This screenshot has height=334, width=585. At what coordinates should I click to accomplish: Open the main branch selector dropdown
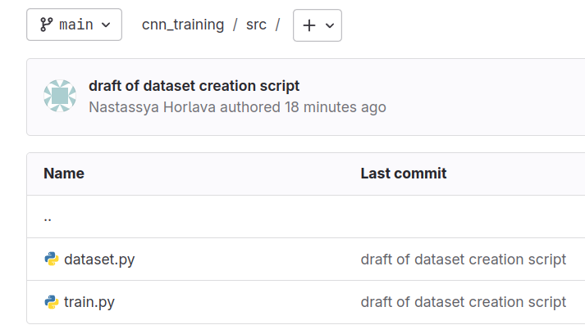coord(74,25)
